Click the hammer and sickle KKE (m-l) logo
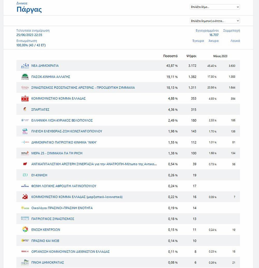Image resolution: width=259 pixels, height=268 pixels. 25,197
